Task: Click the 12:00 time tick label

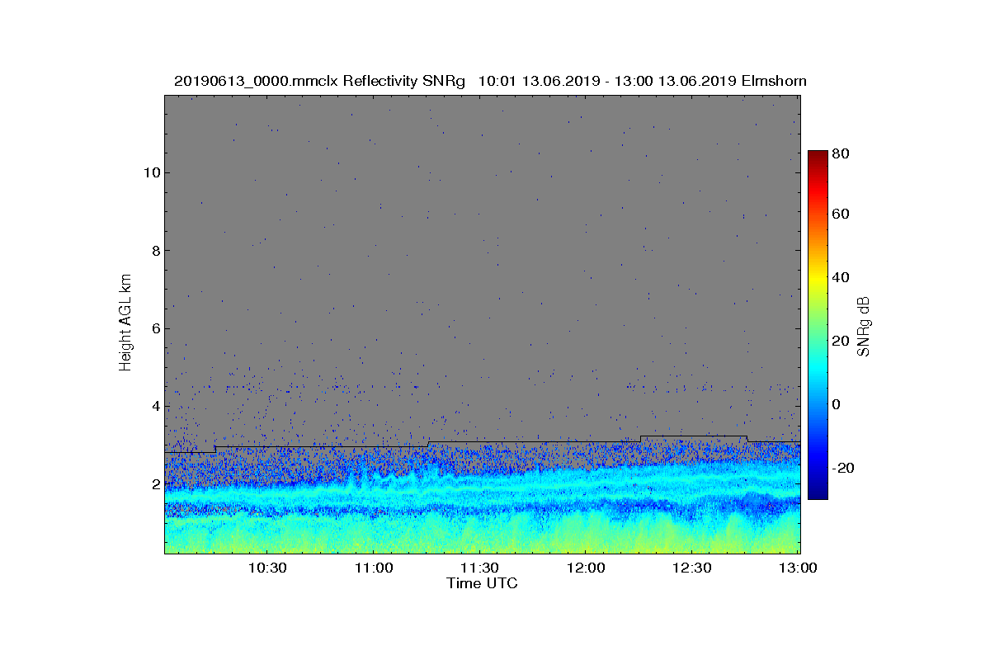Action: tap(586, 568)
